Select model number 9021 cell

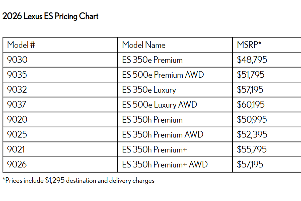(x=16, y=149)
